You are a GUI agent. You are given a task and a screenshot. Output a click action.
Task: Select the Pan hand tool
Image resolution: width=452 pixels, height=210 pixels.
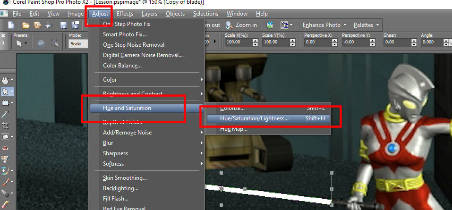coord(6,80)
